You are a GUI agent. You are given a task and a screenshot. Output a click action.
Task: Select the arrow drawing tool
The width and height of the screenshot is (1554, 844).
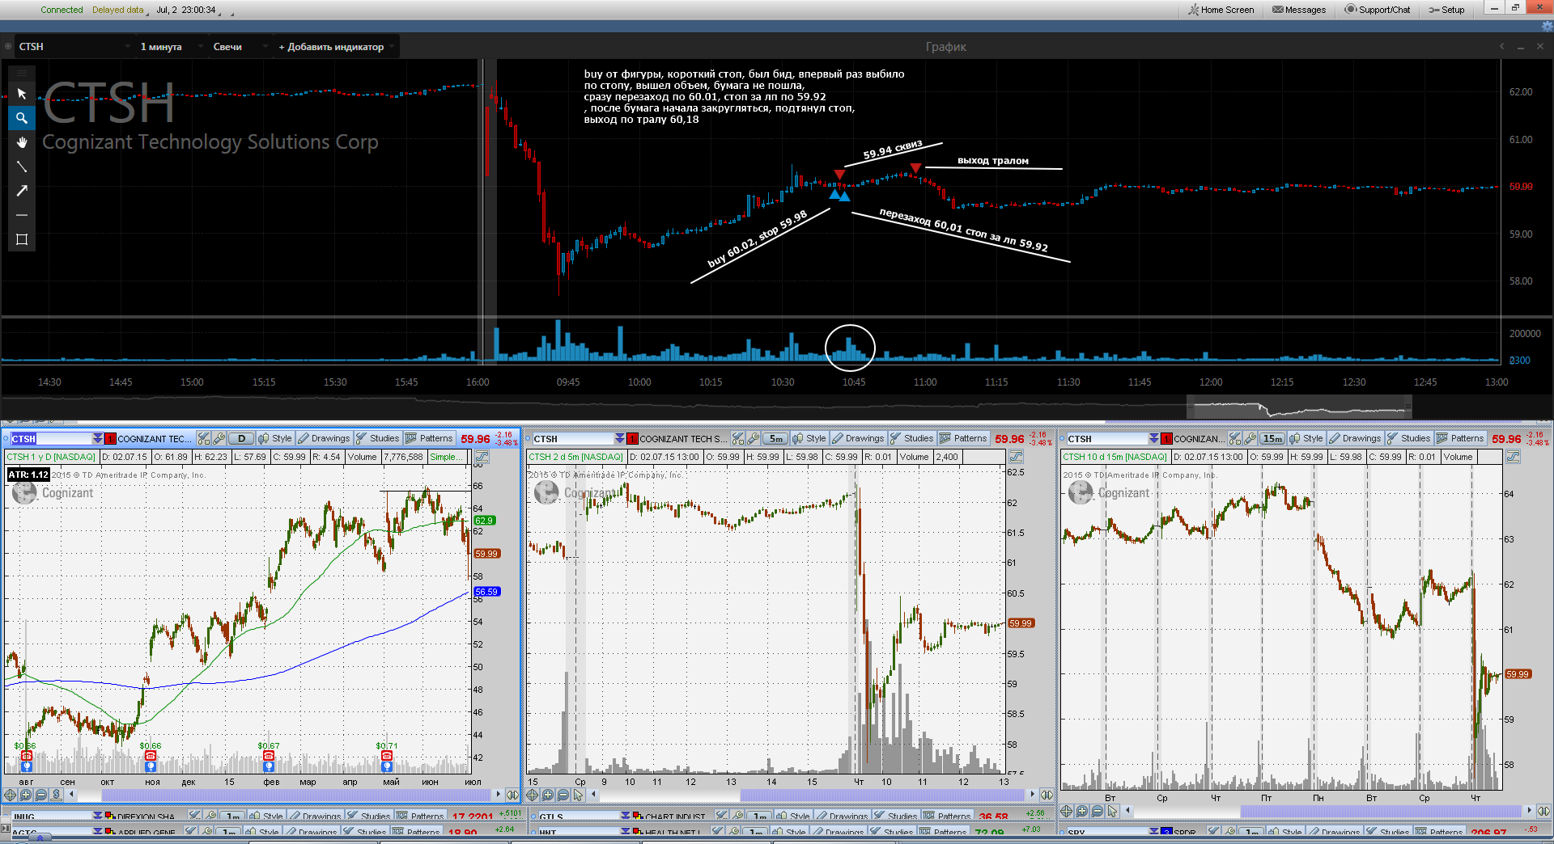click(x=22, y=191)
